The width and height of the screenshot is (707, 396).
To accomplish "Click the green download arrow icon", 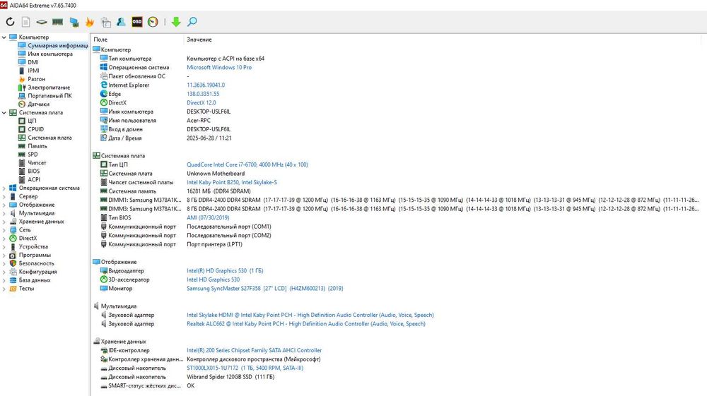I will coord(176,22).
